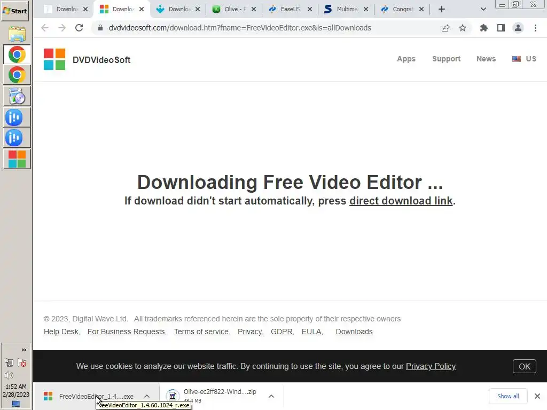Close the Olive tab
Viewport: 547px width, 410px height.
tap(254, 9)
